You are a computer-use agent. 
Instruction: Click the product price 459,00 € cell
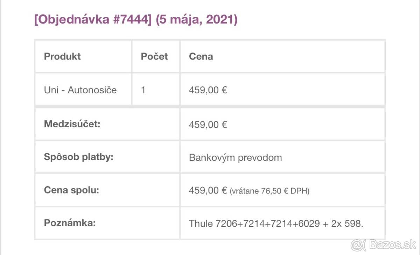coord(208,90)
